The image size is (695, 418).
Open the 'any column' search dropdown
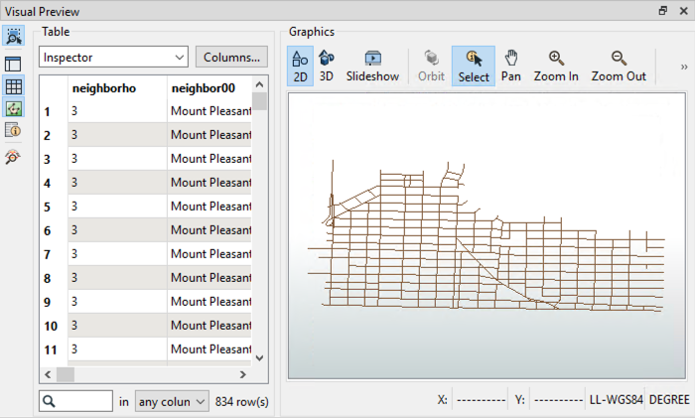172,401
